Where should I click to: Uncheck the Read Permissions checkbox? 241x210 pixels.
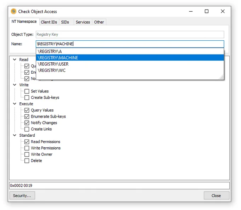(27, 142)
